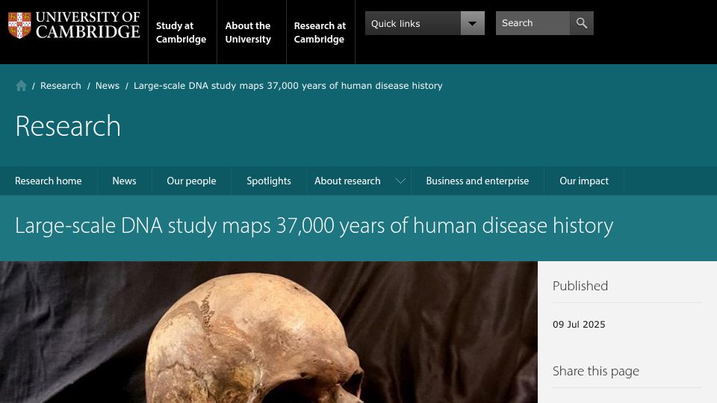Click the Quick links text field
The width and height of the screenshot is (717, 403).
pyautogui.click(x=413, y=23)
